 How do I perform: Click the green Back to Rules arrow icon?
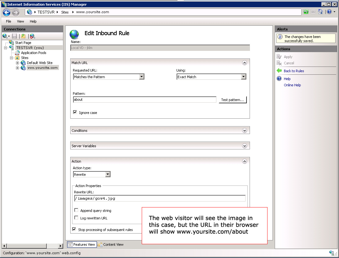(x=279, y=71)
